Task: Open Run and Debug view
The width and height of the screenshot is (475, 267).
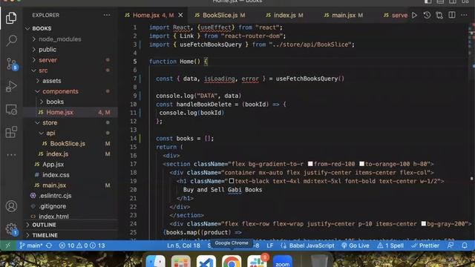Action: 11,87
